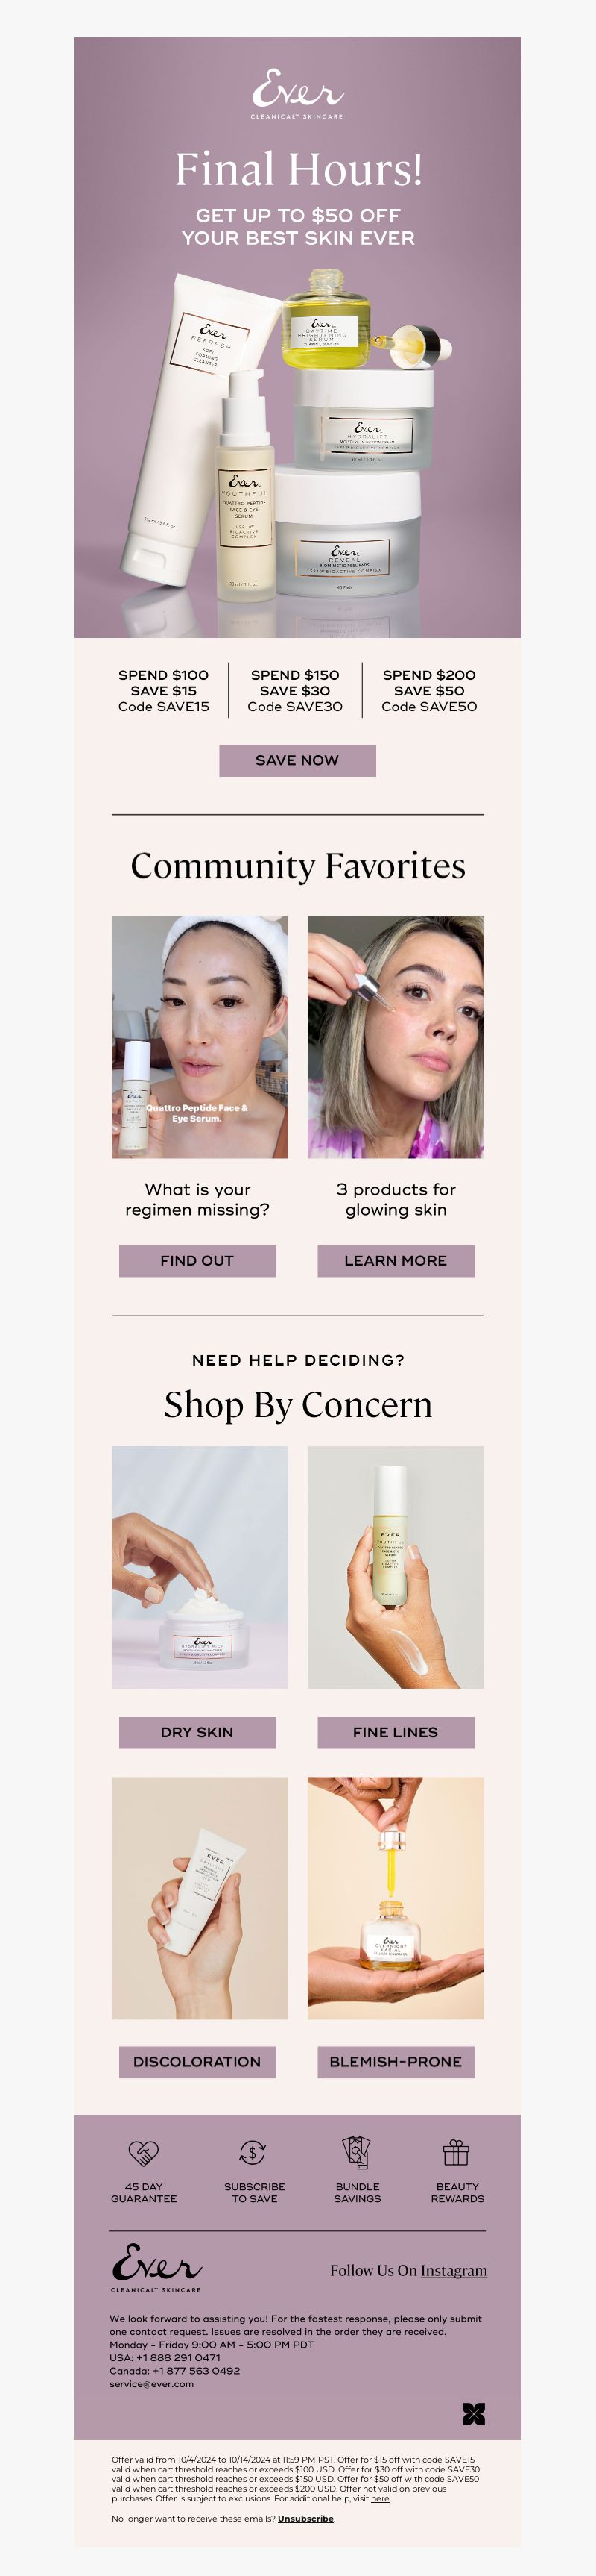Click the Ever logo at top
The width and height of the screenshot is (596, 2576).
(x=297, y=94)
